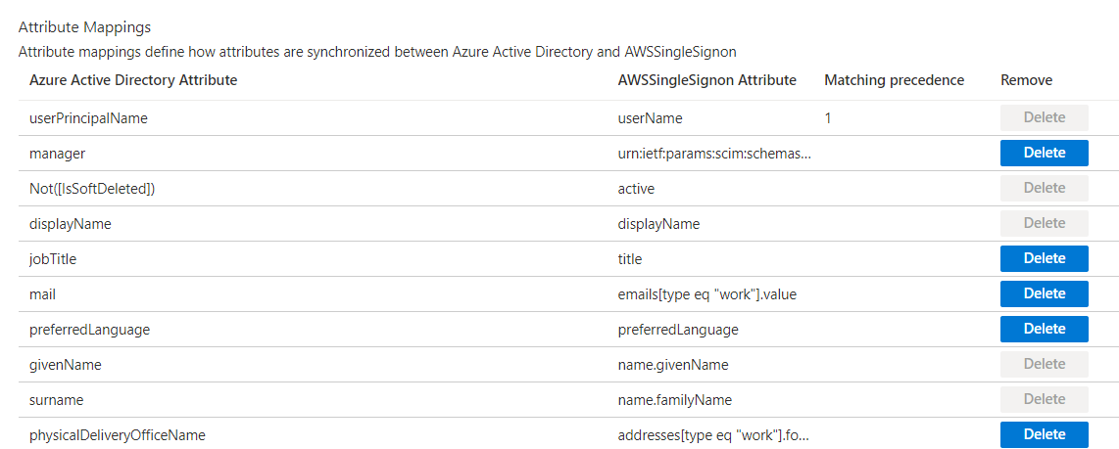Click the userName AWSSingleSignon attribute
Image resolution: width=1119 pixels, height=449 pixels.
650,118
